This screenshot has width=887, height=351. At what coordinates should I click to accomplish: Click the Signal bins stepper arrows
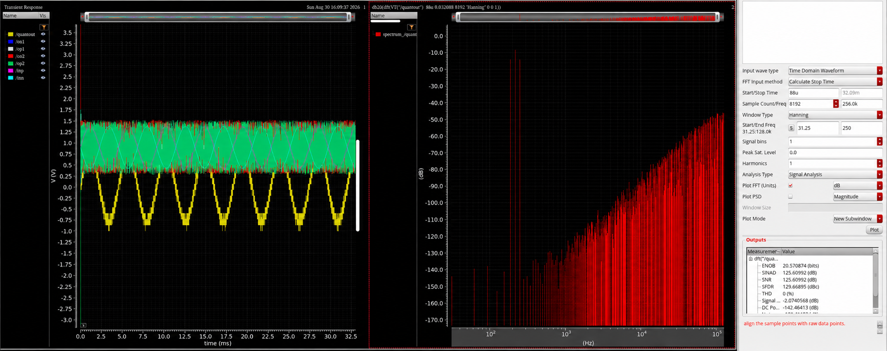coord(879,141)
